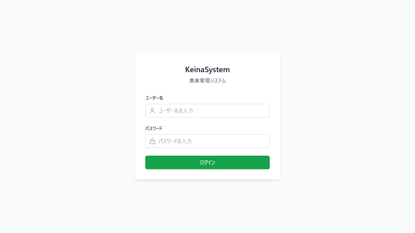Image resolution: width=415 pixels, height=233 pixels.
Task: Click the right end of username box
Action: click(264, 111)
